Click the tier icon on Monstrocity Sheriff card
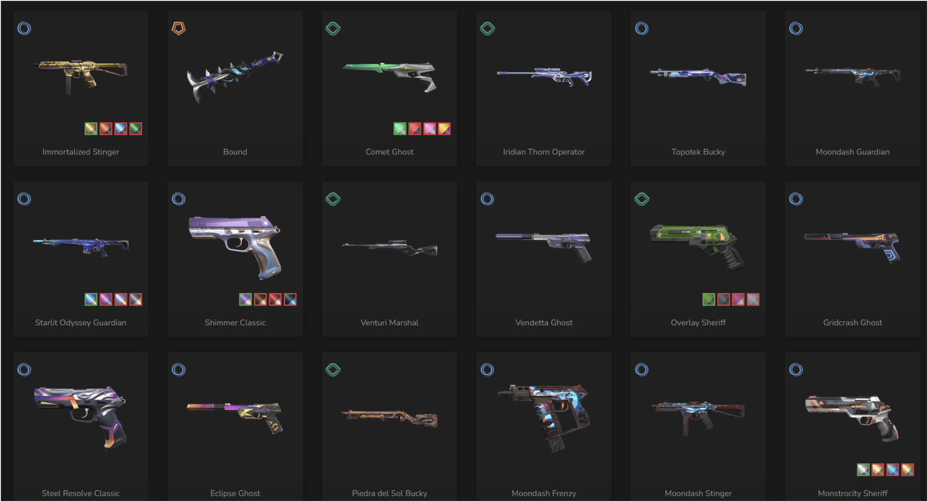 [796, 370]
